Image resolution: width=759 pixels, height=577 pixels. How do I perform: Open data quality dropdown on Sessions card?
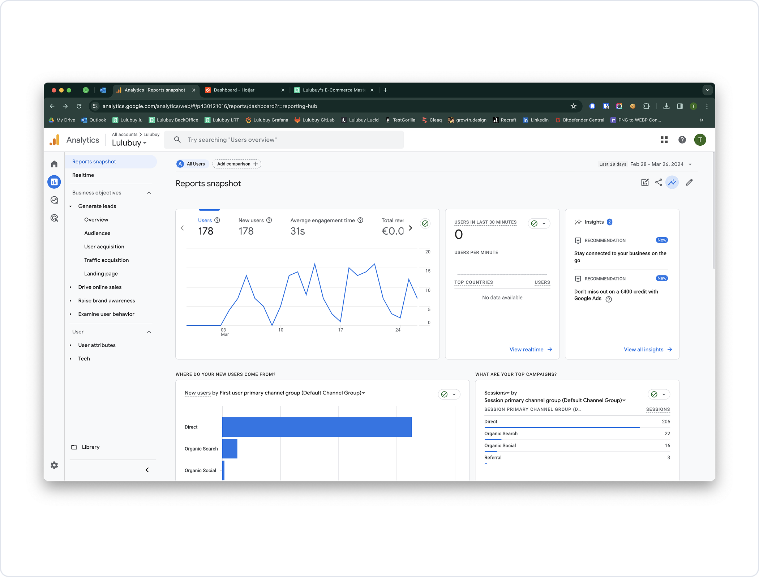(659, 394)
